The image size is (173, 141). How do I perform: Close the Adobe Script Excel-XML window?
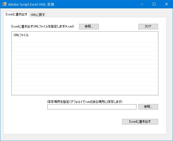point(167,4)
